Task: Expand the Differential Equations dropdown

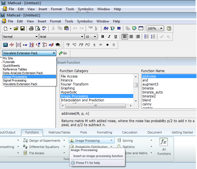Action: (x=64, y=147)
